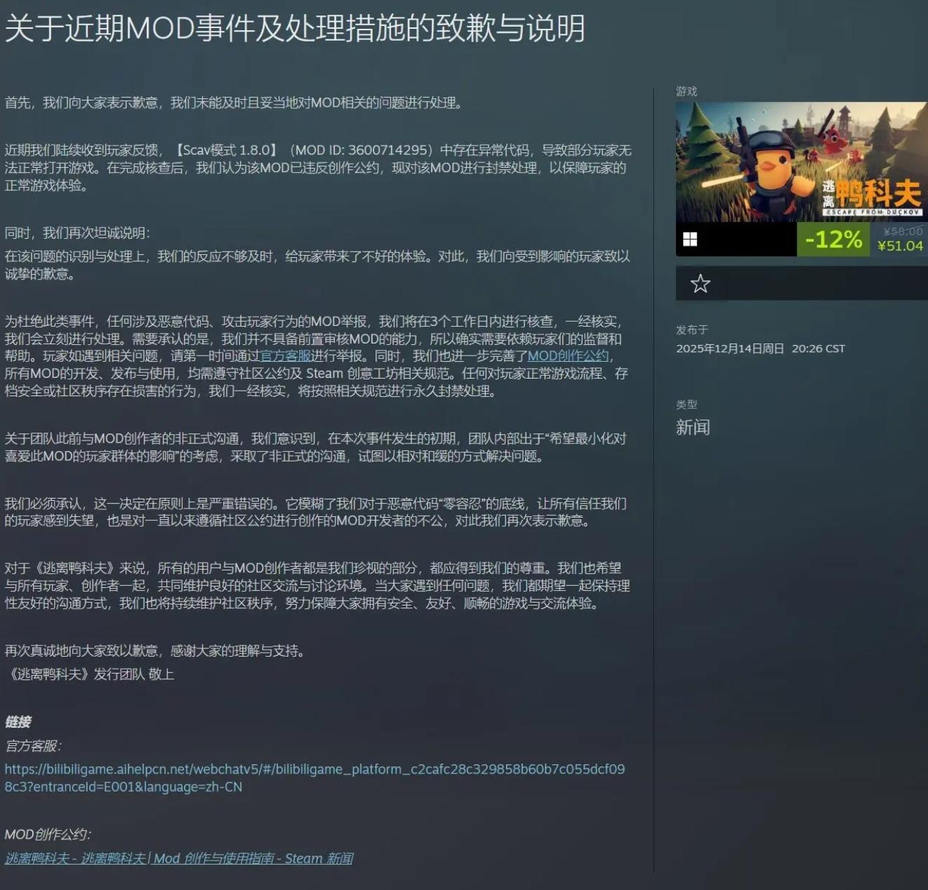This screenshot has height=890, width=928.
Task: Click the line 同时，我们再次坦诚说明
Action: [x=77, y=233]
